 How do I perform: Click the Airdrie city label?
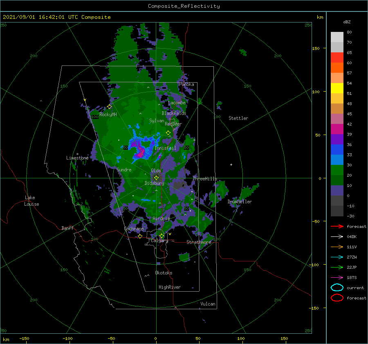point(161,218)
